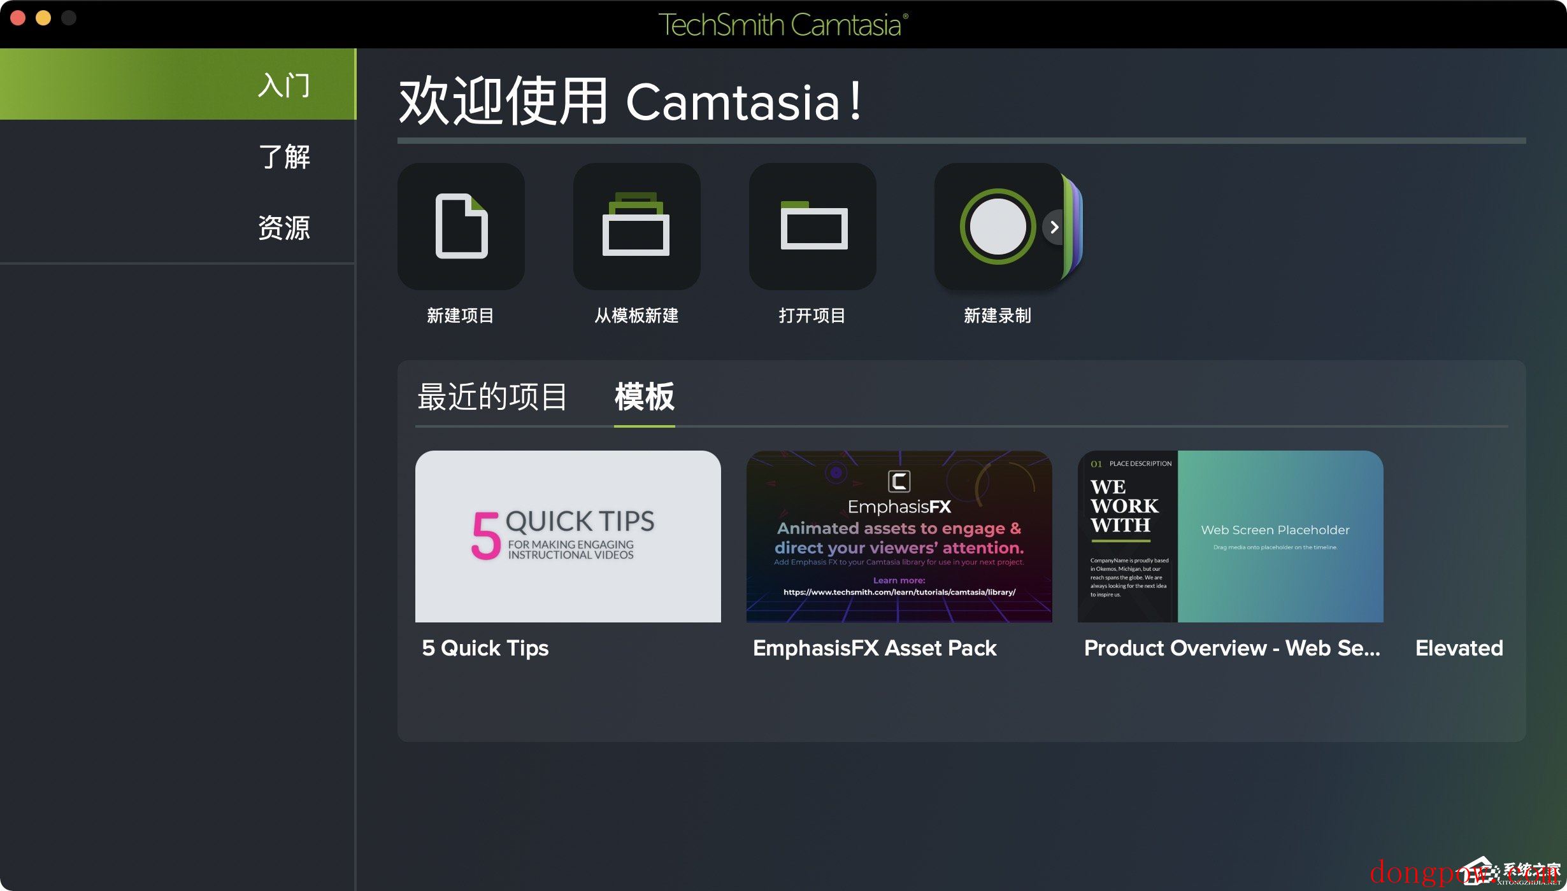Click the 新建录制 label

[998, 315]
